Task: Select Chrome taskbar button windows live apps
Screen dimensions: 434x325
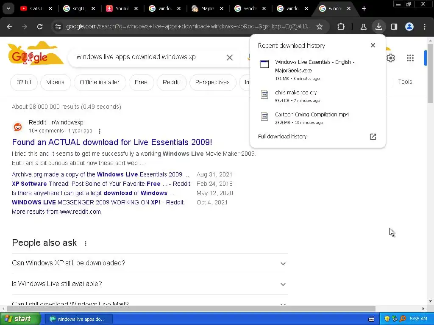Action: 78,319
